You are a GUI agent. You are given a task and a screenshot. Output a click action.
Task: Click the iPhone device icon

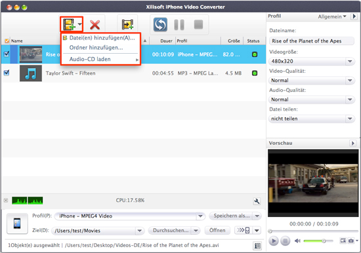(17, 224)
